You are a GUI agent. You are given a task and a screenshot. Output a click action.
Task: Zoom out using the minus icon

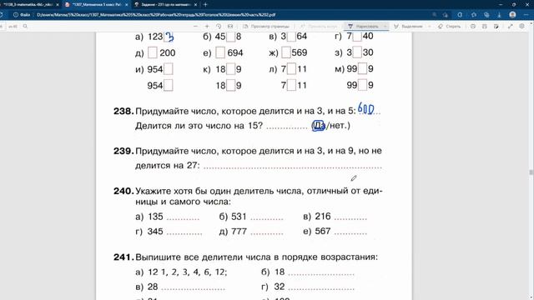(195, 26)
